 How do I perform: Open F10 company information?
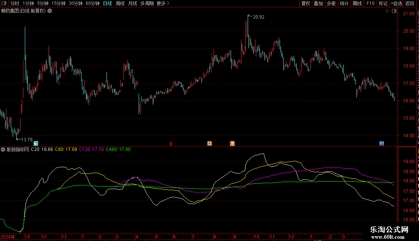370,3
